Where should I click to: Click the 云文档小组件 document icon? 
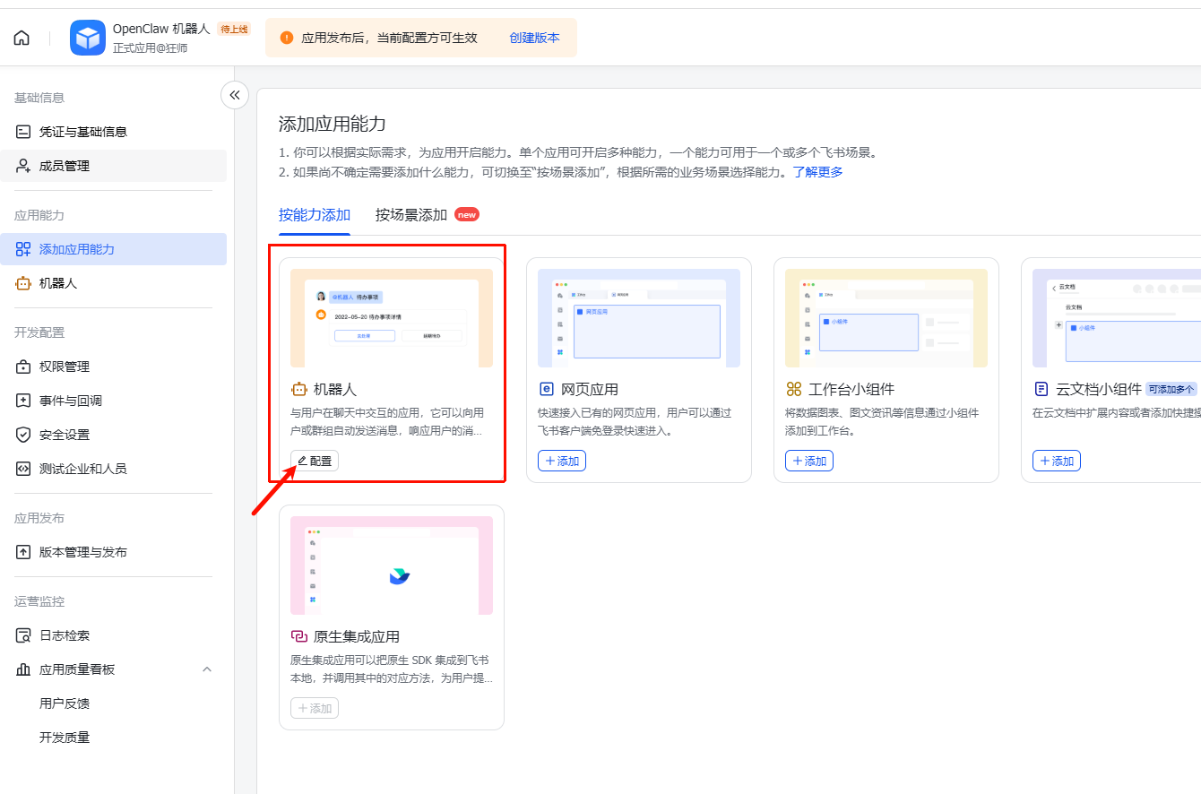click(1041, 389)
